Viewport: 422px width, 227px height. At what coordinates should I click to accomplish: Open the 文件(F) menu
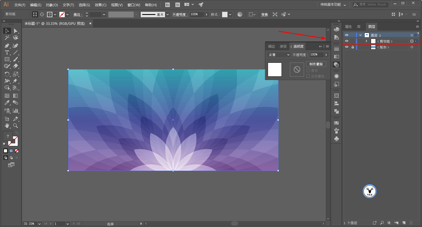click(20, 5)
